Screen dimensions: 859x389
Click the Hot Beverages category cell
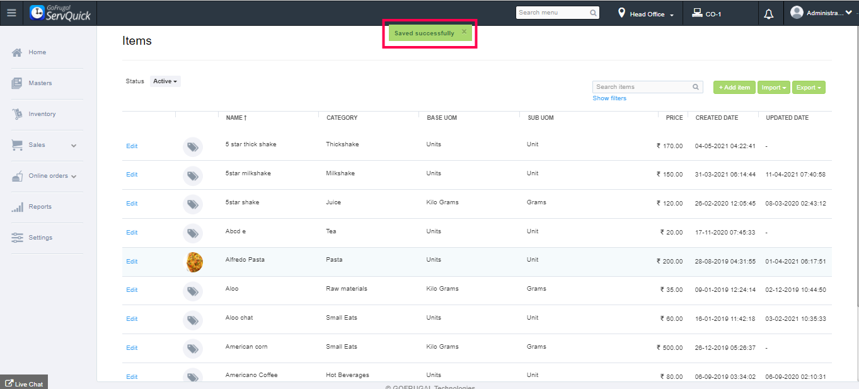coord(347,375)
